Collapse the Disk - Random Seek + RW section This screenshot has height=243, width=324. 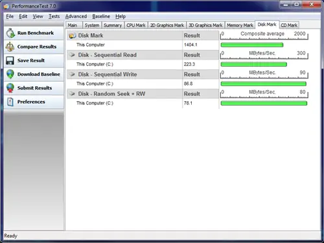[x=72, y=94]
